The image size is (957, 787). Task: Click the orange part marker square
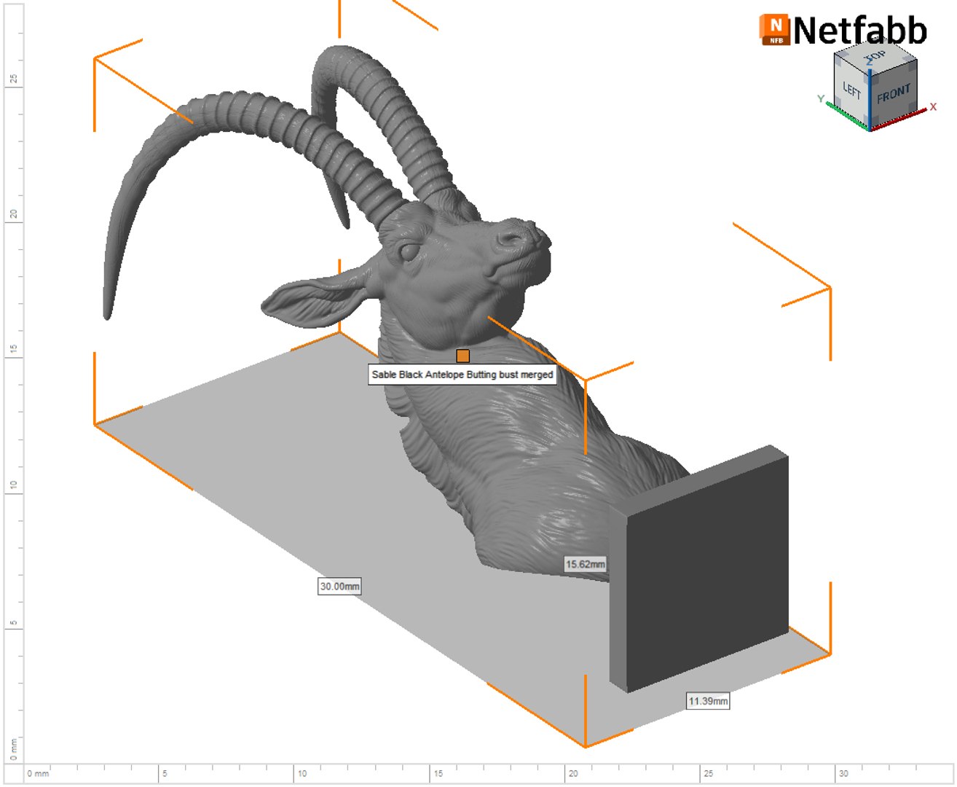462,356
